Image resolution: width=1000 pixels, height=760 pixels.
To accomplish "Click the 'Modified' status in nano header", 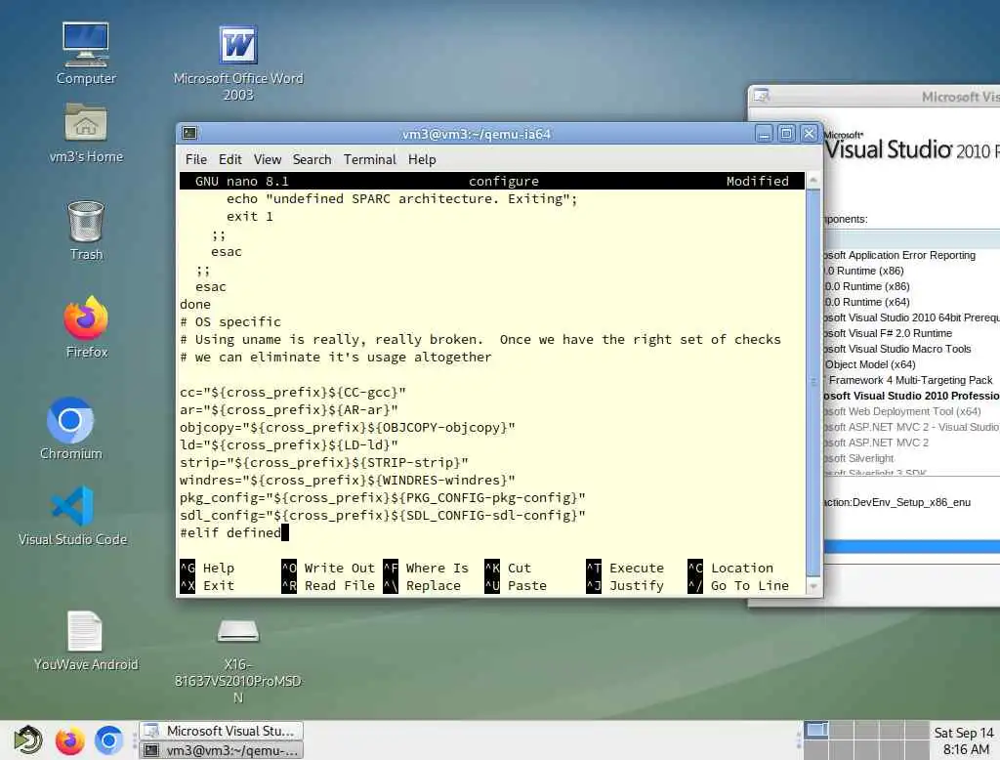I will [758, 182].
